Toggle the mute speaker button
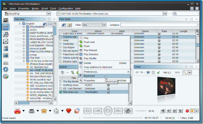 point(128,111)
